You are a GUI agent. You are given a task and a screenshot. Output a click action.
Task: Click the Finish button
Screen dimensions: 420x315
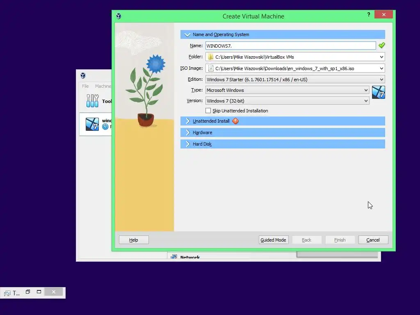340,240
